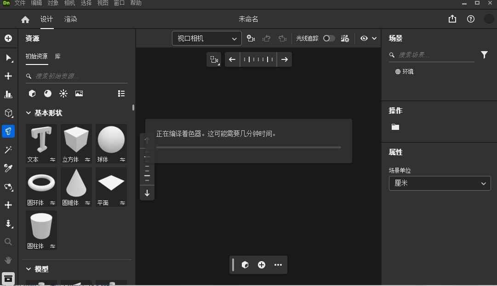Open the 窗口 menu
497x286 pixels.
click(119, 3)
